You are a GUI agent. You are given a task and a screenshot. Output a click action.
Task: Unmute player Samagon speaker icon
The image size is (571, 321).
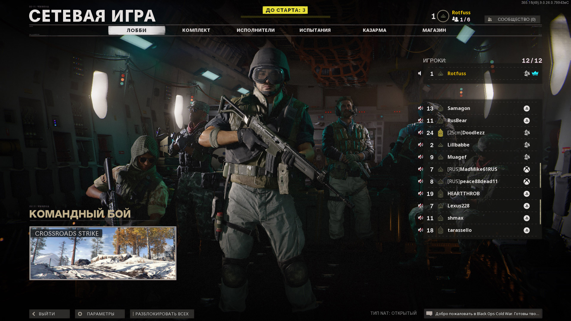(421, 108)
